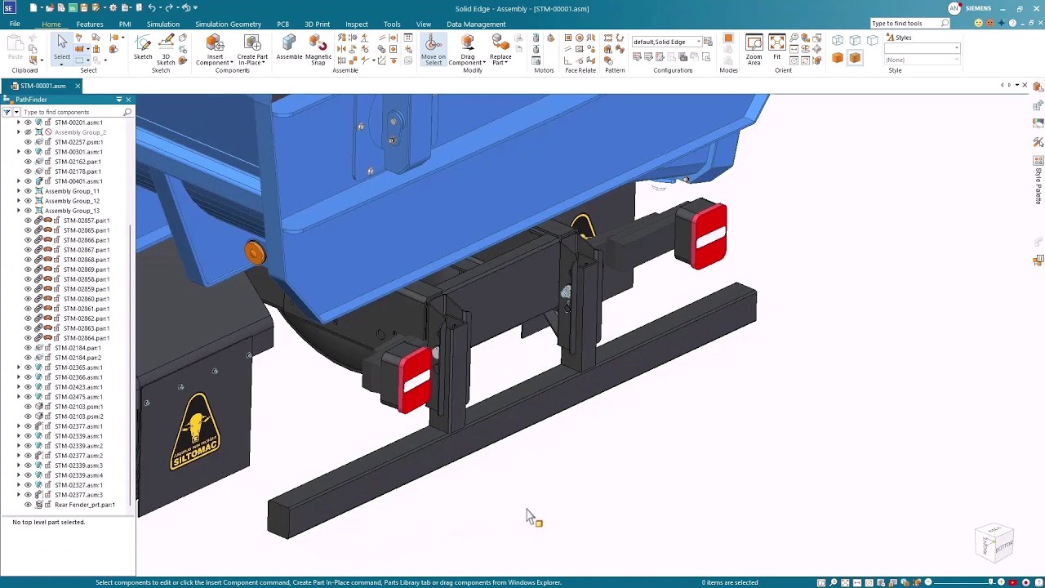Close the PathFinder panel
Viewport: 1045px width, 588px height.
coord(128,100)
